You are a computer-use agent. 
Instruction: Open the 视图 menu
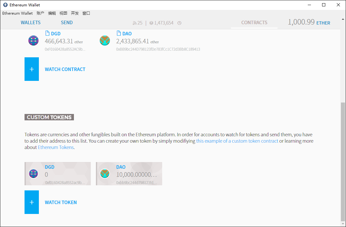point(63,13)
